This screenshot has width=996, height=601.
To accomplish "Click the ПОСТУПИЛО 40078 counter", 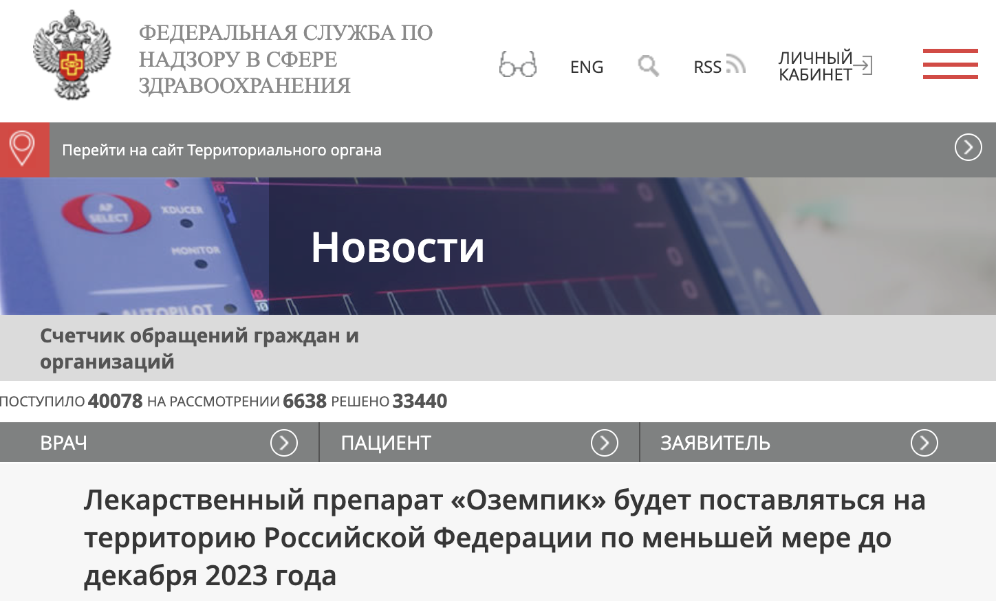I will tap(71, 401).
